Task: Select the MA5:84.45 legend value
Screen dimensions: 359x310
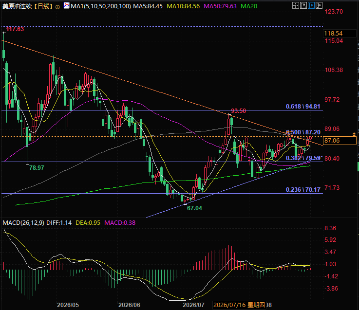Action: [x=148, y=6]
